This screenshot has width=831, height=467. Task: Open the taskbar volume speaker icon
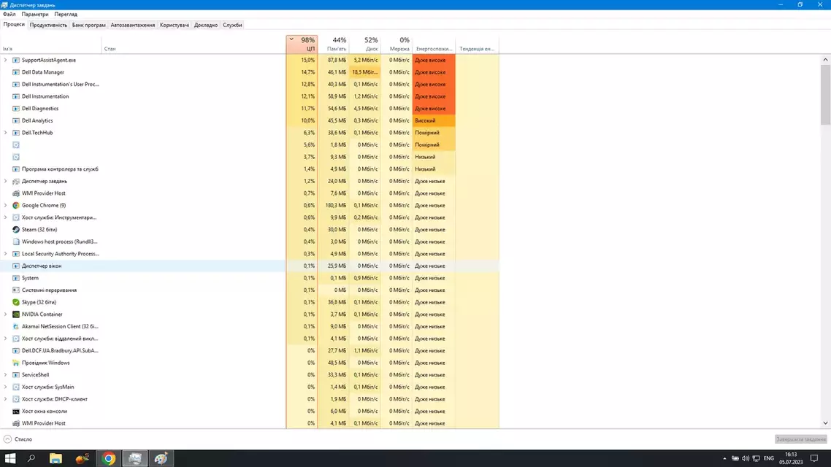[x=746, y=458]
